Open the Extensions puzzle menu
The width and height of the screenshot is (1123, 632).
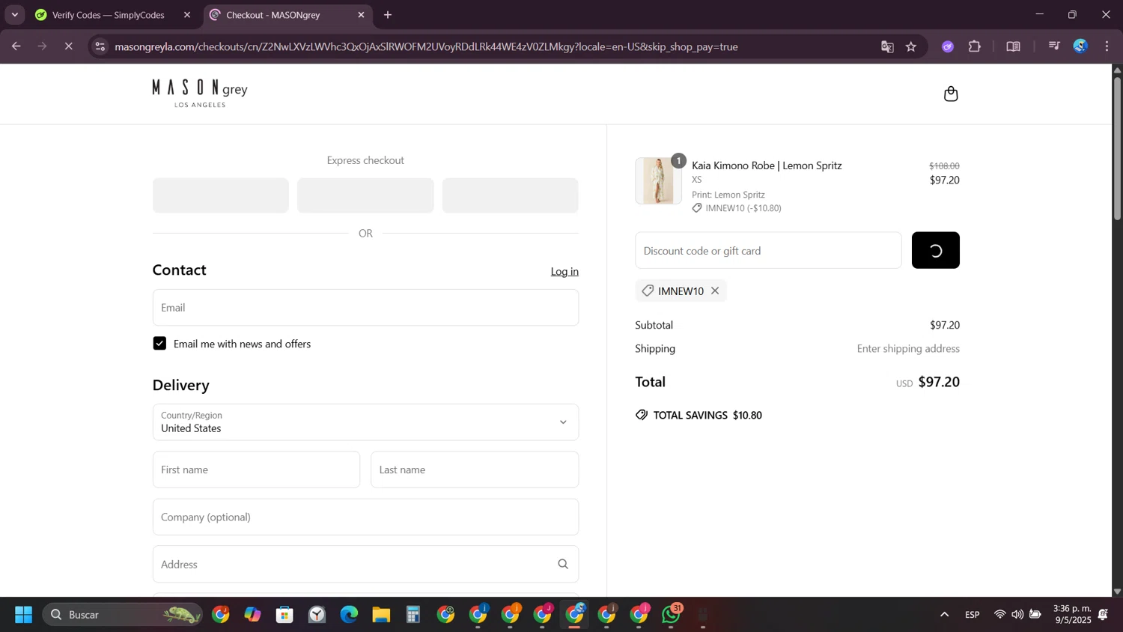(x=975, y=46)
